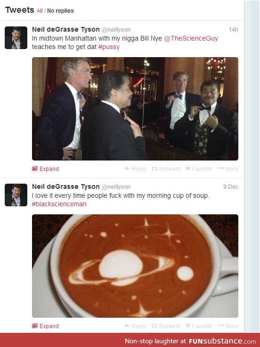260x347 pixels.
Task: Favorite the first tweet with star
Action: 198,169
